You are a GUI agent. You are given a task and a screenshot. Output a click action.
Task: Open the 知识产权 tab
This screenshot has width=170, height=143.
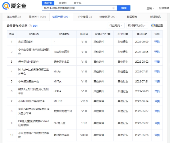(x=61, y=17)
